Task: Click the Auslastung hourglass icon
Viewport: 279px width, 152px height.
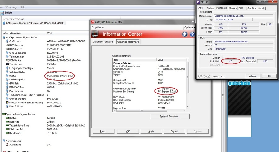Action: click(7, 145)
